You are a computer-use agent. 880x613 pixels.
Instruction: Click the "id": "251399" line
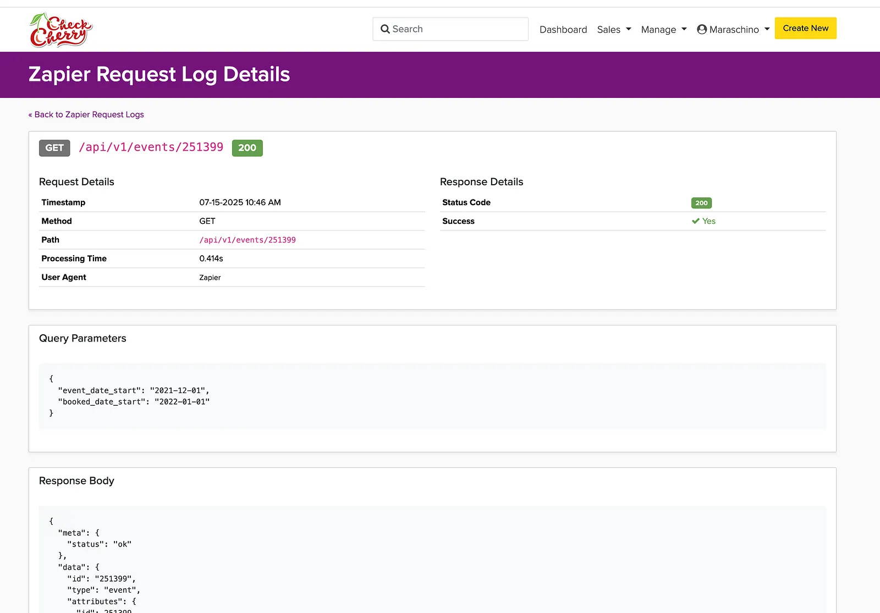[102, 579]
